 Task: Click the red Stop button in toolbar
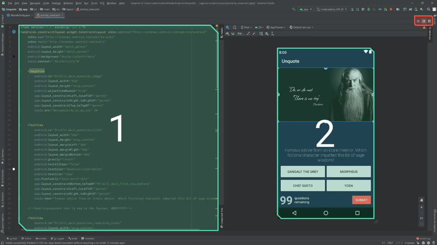click(391, 9)
